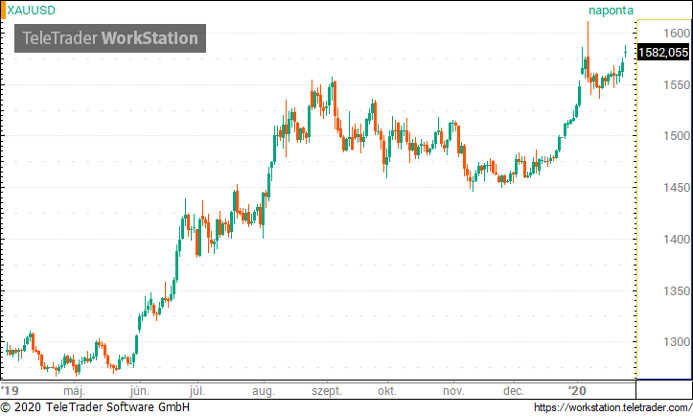Click the 'dec.' month label
The width and height of the screenshot is (693, 416).
coord(514,391)
